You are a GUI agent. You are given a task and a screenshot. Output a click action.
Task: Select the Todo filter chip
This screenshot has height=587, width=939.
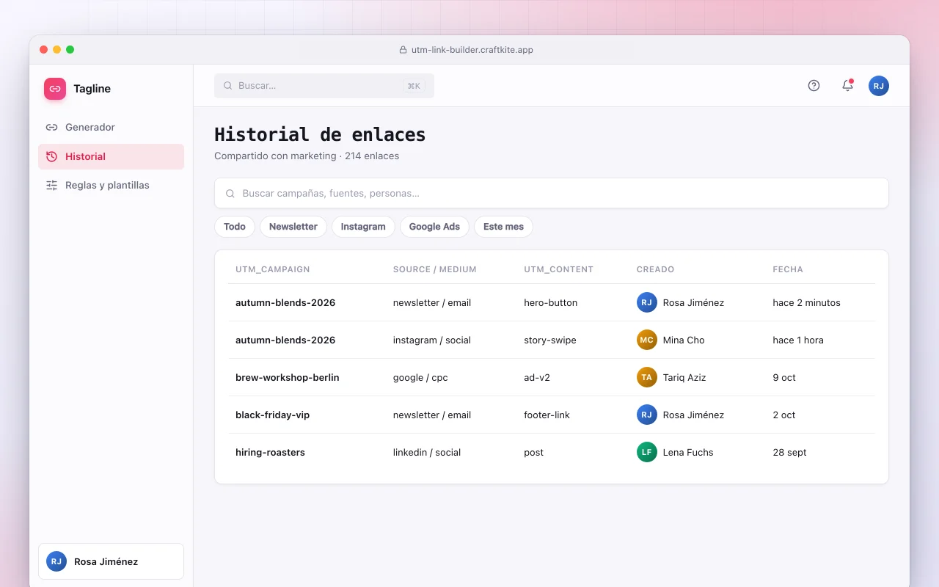coord(235,227)
